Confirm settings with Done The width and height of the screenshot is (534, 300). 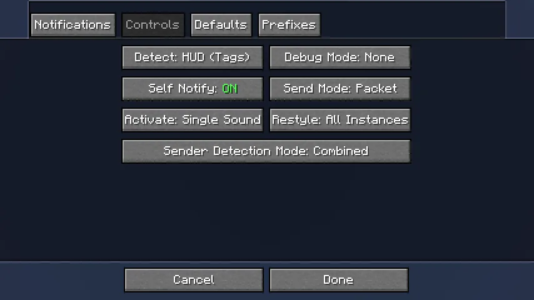click(x=339, y=280)
